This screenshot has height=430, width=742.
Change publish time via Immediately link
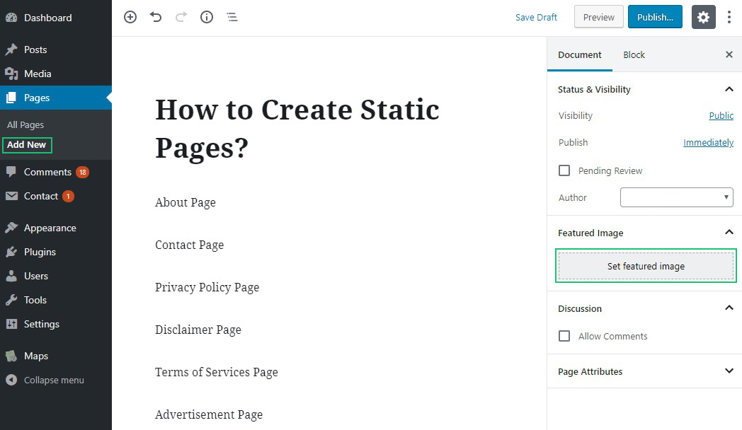pos(709,143)
